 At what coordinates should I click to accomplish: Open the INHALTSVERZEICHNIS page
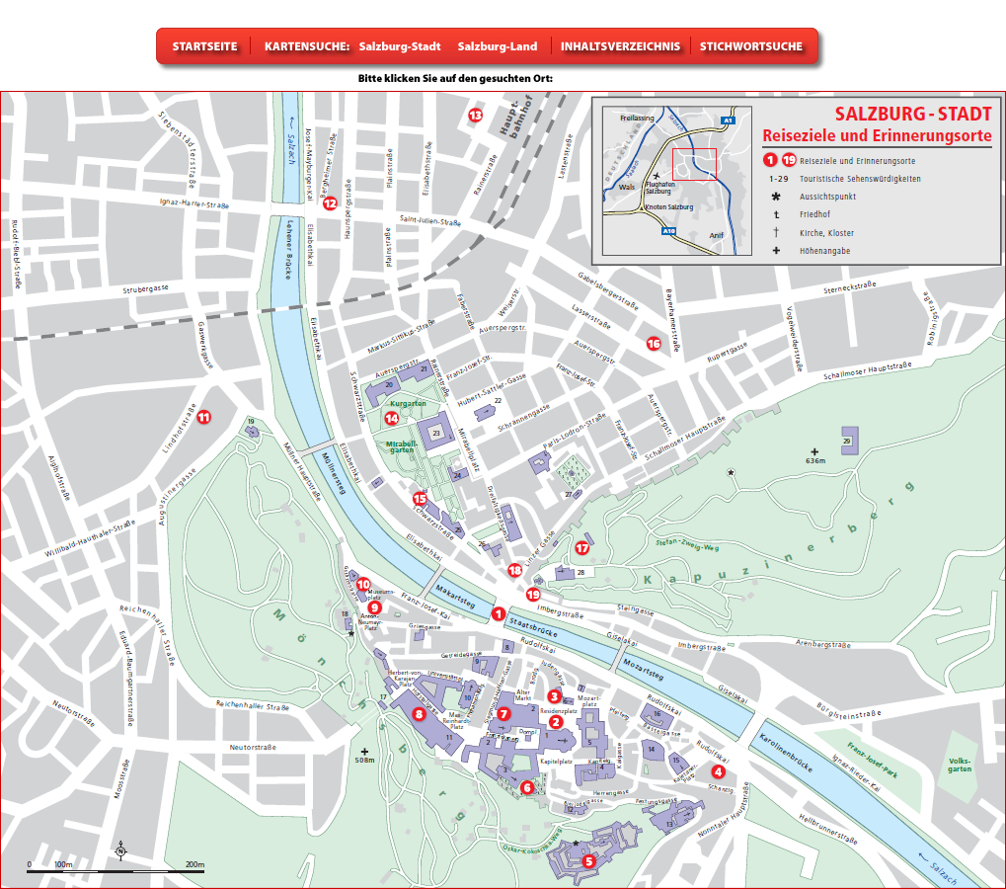pos(620,46)
